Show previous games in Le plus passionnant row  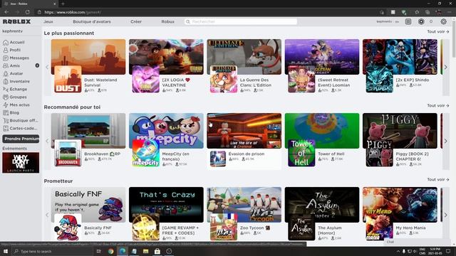tap(47, 68)
